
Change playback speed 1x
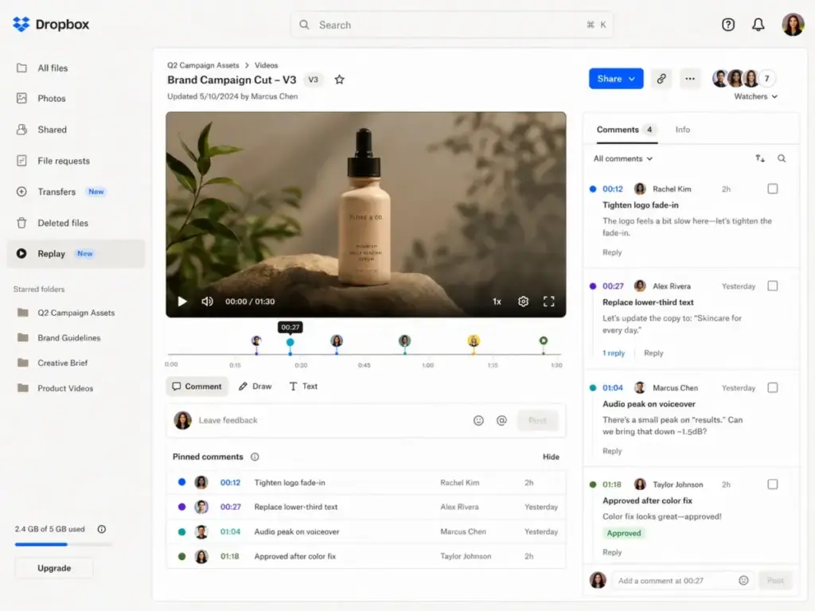coord(497,302)
